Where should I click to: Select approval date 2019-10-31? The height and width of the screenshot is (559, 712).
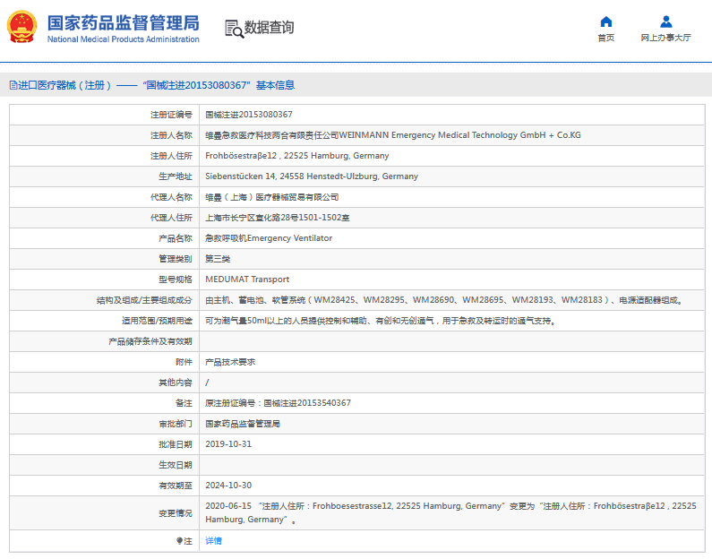[x=228, y=444]
